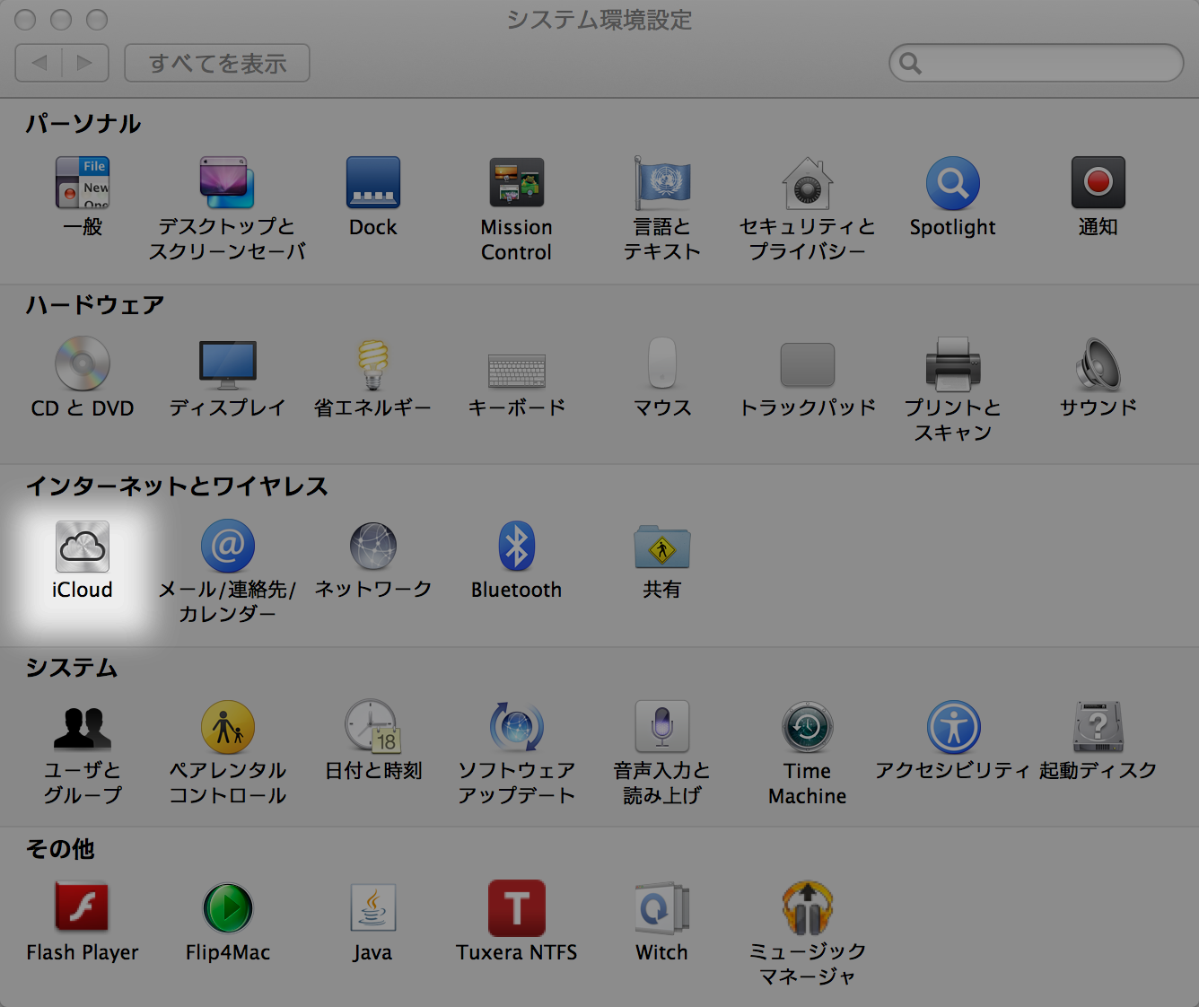1199x1007 pixels.
Task: Open 日付と時刻 (Date & Time) preferences
Action: [x=373, y=727]
